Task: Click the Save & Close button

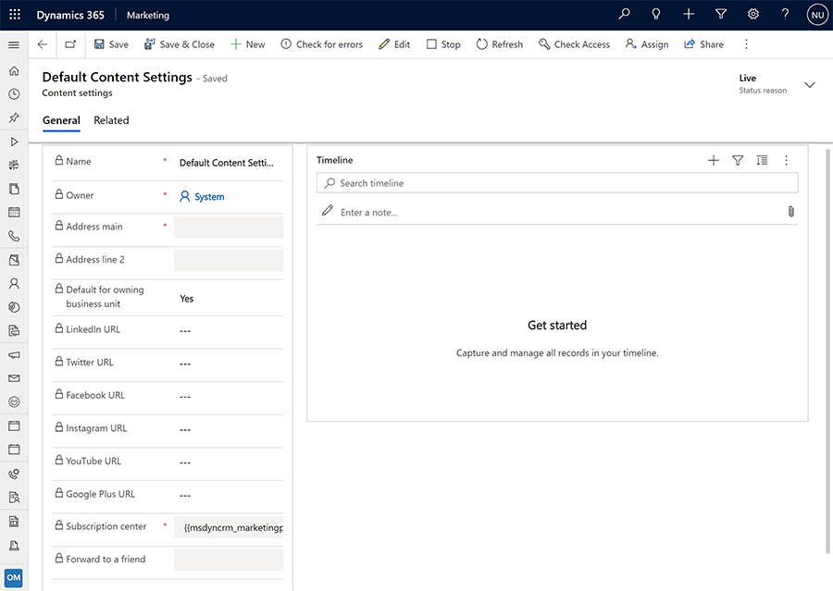Action: click(x=179, y=43)
